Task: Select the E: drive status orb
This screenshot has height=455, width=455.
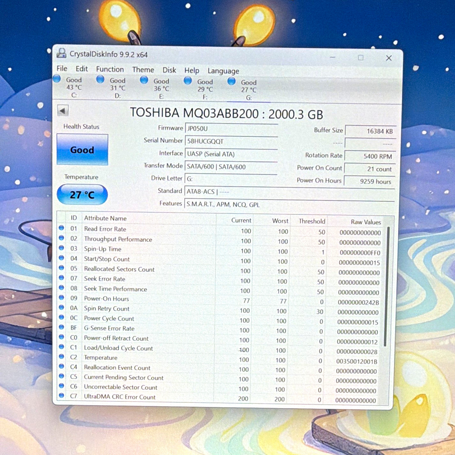Action: 144,80
